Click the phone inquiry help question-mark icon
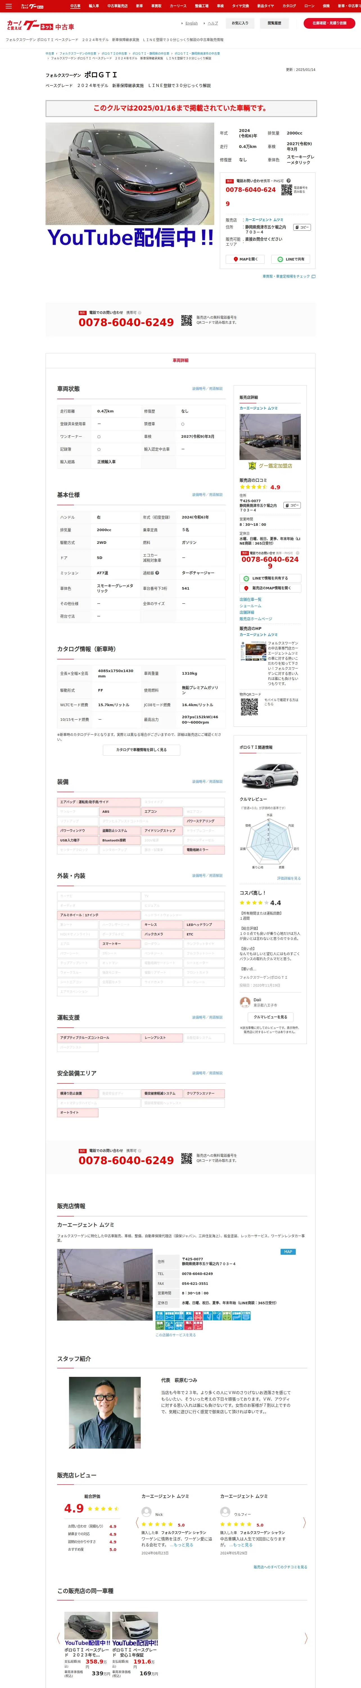The image size is (361, 1688). coord(288,181)
